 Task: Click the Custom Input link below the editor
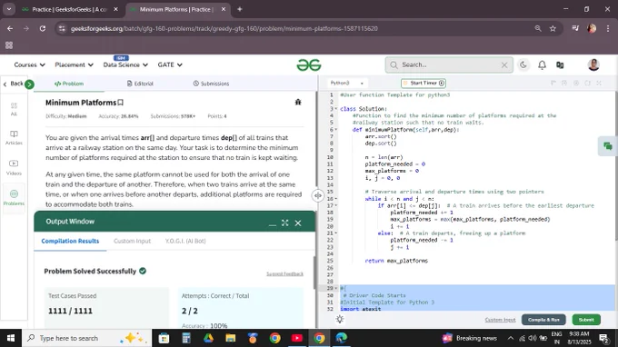(500, 320)
